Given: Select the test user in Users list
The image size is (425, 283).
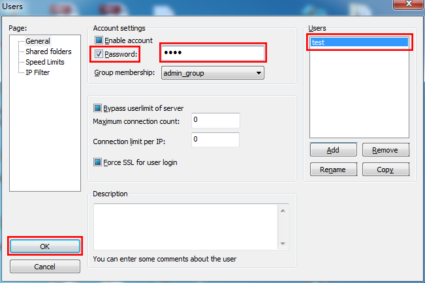Looking at the screenshot, I should [x=360, y=42].
